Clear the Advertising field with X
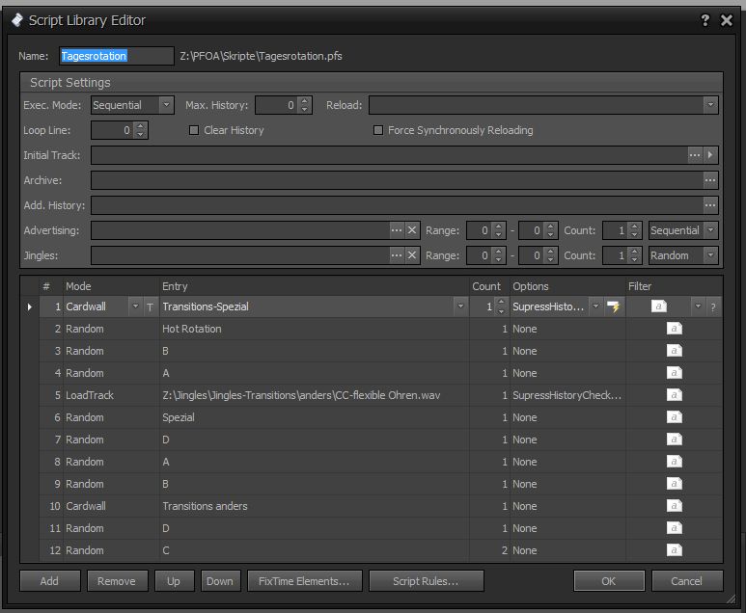746x613 pixels. coord(412,230)
